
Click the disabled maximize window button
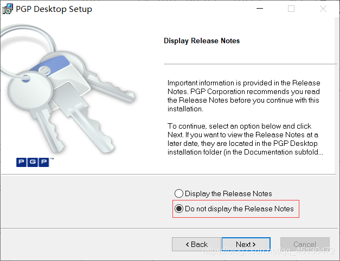(291, 9)
